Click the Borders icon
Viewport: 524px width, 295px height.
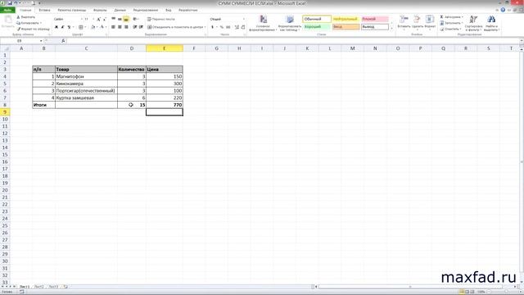(x=80, y=27)
